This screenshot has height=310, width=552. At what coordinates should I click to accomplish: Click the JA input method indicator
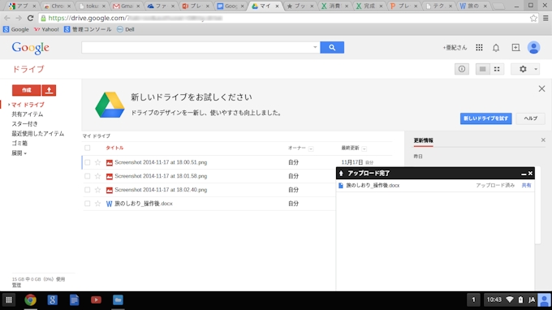[532, 300]
